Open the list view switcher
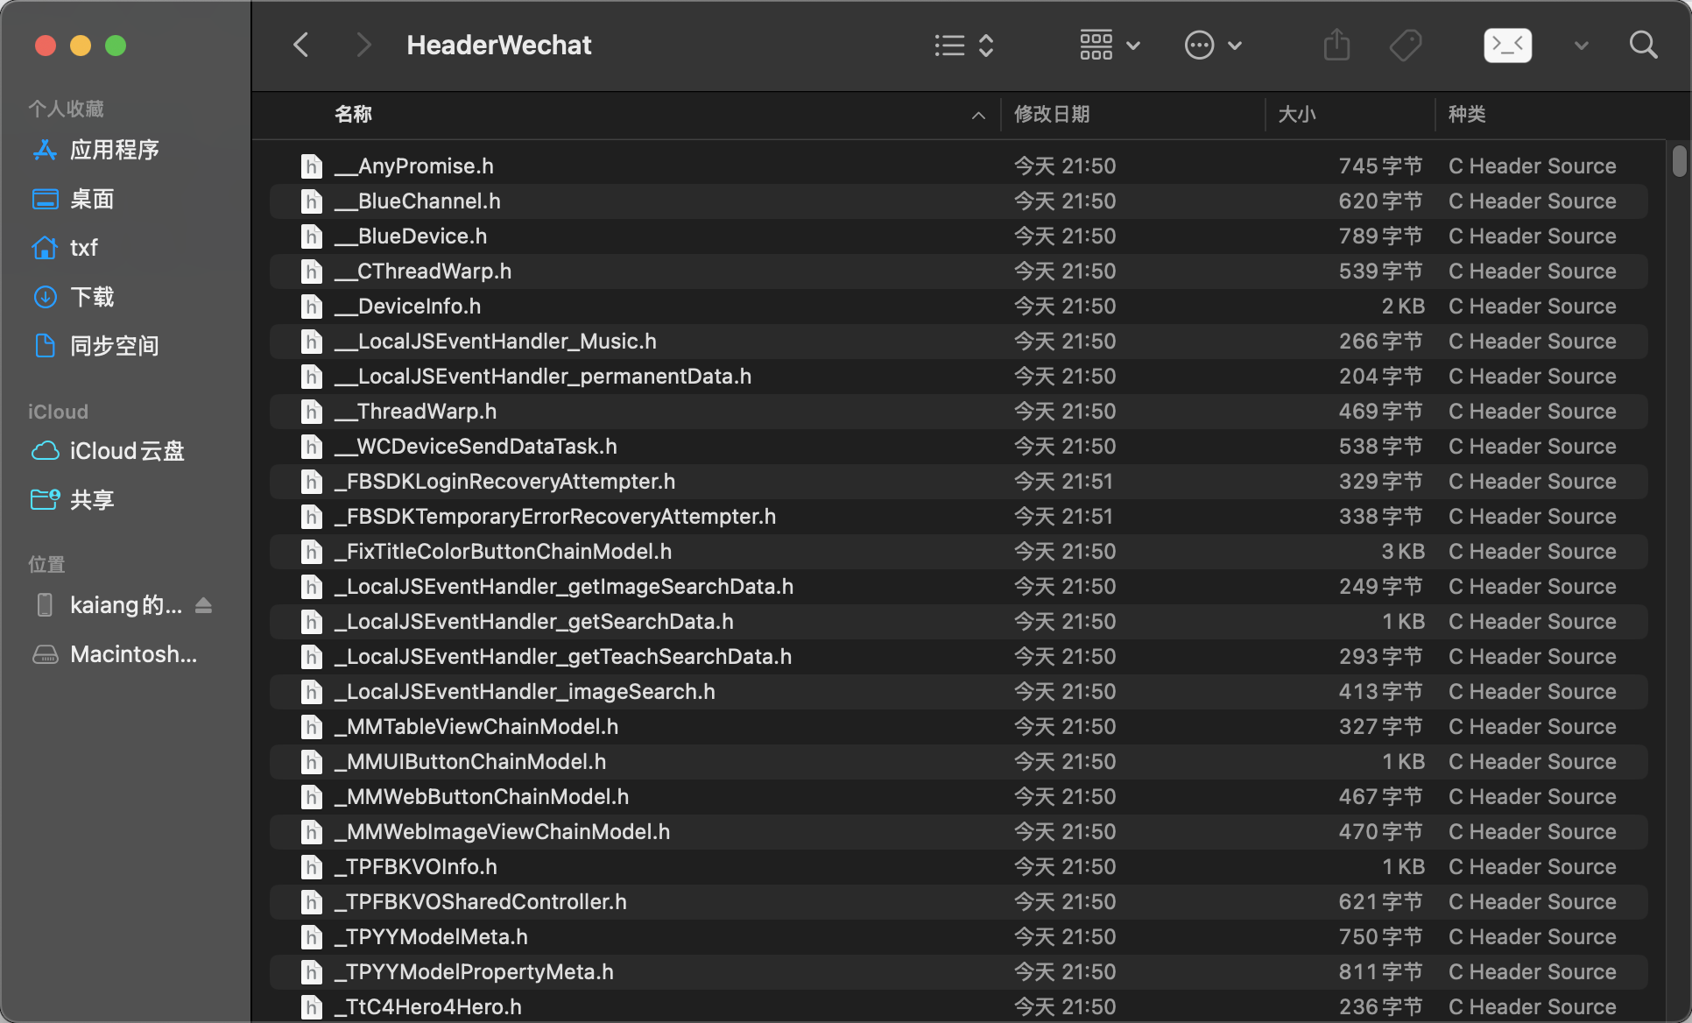Screen dimensions: 1692x1023 (963, 46)
